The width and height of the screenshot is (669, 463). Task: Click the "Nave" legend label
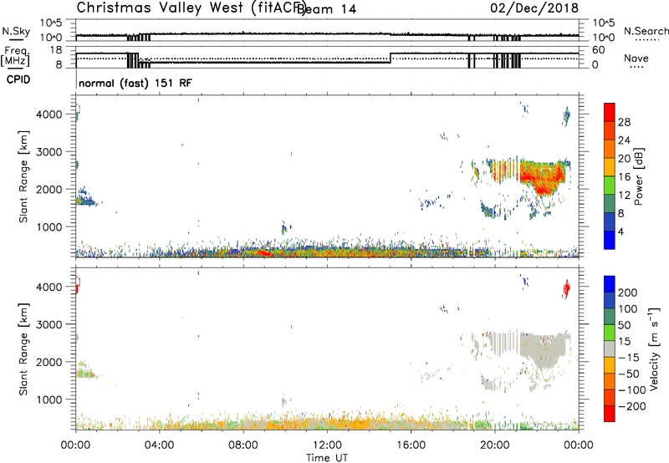coord(636,59)
